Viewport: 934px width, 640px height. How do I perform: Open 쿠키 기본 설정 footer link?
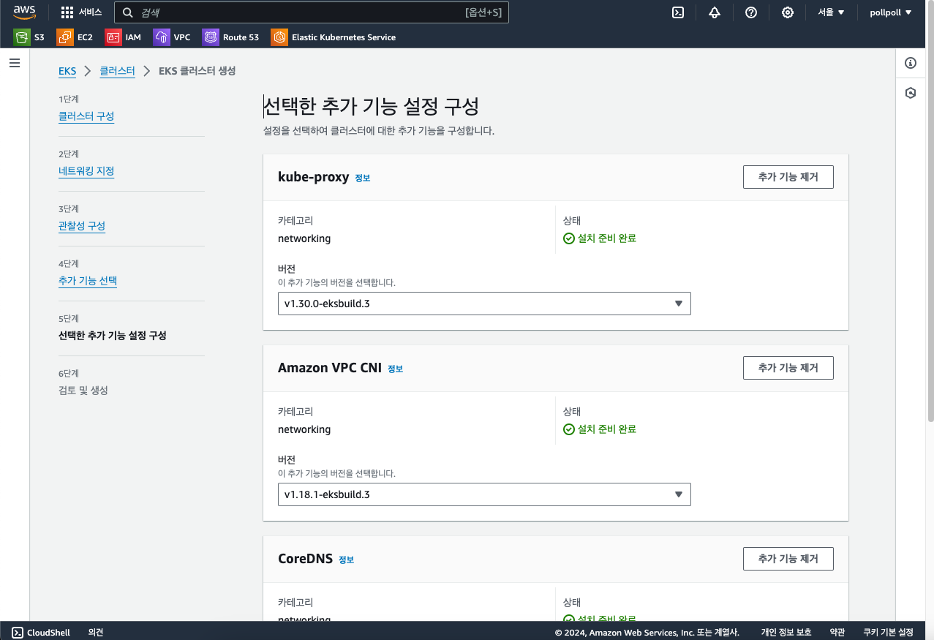888,633
